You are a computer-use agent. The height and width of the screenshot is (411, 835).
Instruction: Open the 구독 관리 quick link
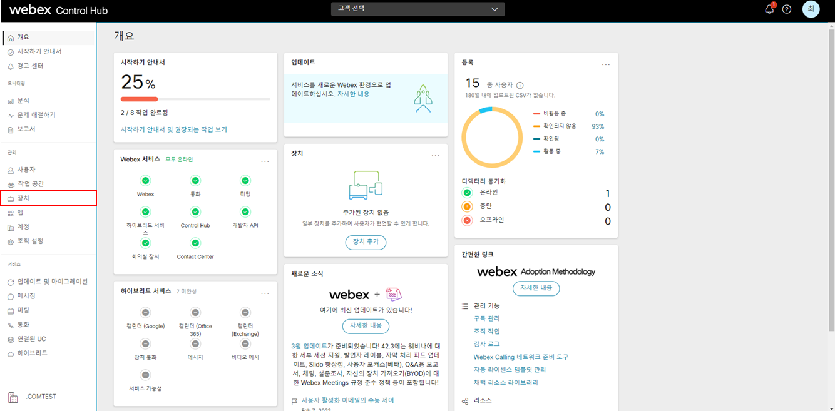pos(486,318)
